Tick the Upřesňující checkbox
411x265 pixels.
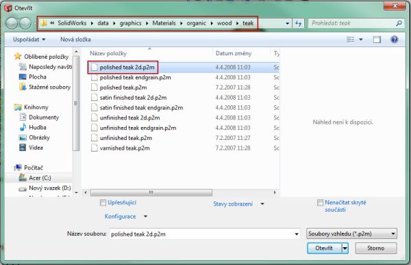pos(103,203)
